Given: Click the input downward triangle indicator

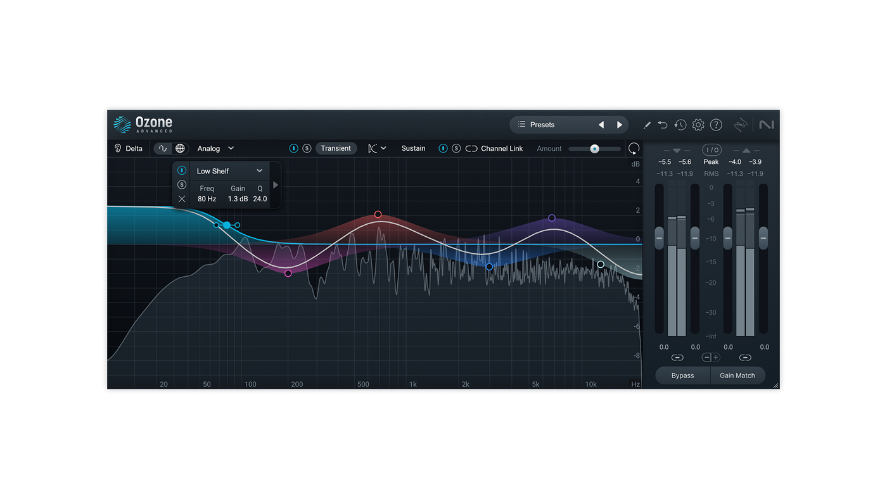Looking at the screenshot, I should [677, 151].
